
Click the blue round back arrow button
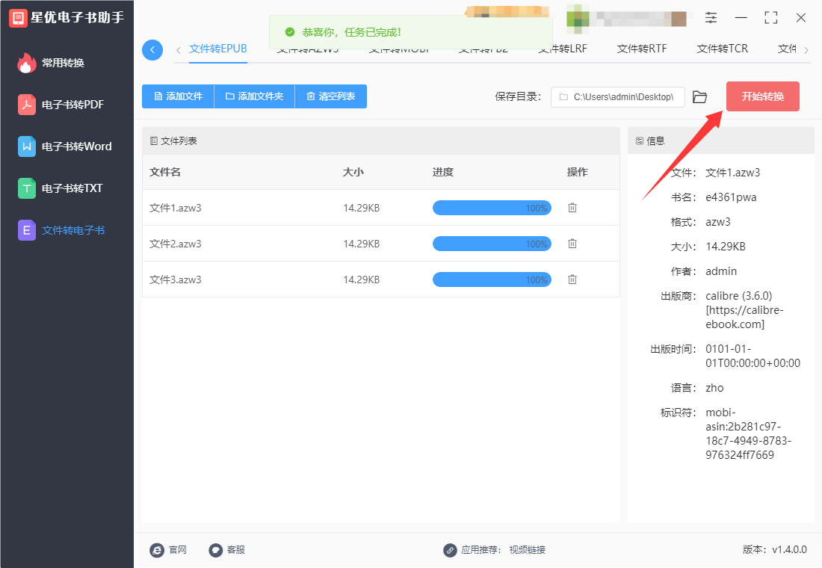[x=152, y=50]
